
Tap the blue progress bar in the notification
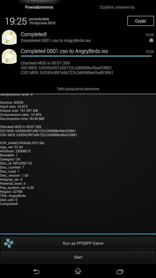[x=86, y=56]
